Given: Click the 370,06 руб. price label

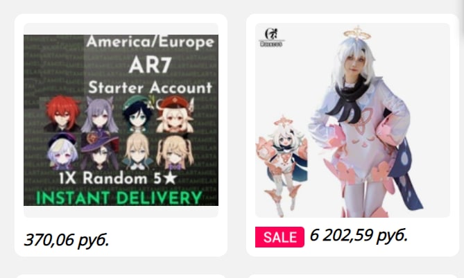Looking at the screenshot, I should pos(67,240).
